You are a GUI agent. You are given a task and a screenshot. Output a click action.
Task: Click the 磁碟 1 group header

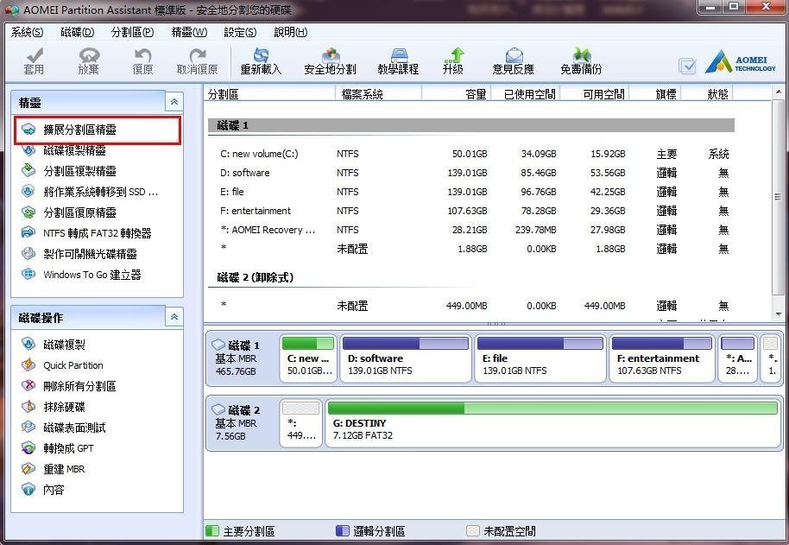pos(471,126)
